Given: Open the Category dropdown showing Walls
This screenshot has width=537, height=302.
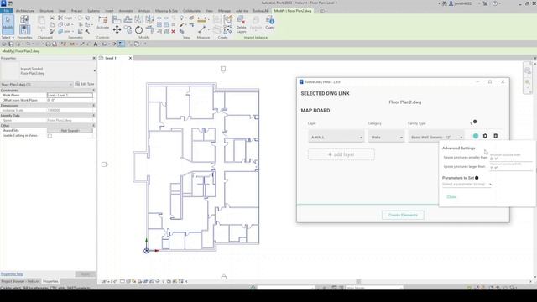Looking at the screenshot, I should click(x=386, y=137).
